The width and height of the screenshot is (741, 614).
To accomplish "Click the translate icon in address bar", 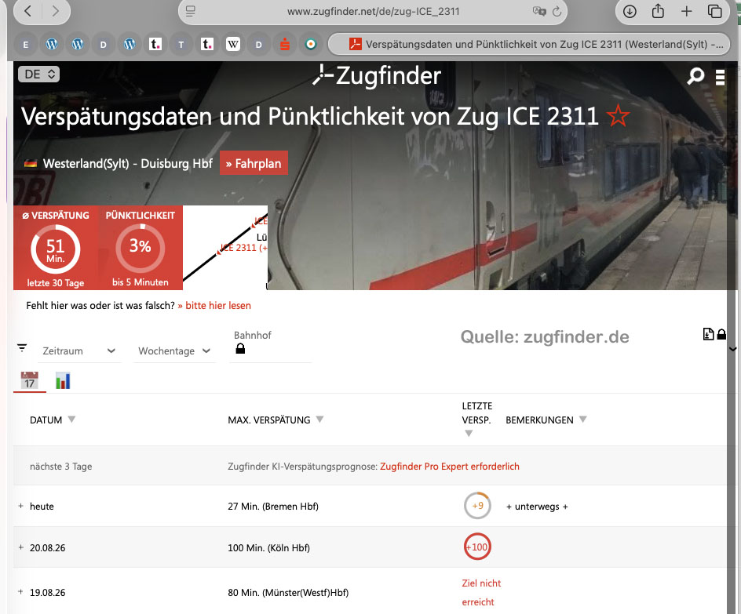I will (x=538, y=11).
